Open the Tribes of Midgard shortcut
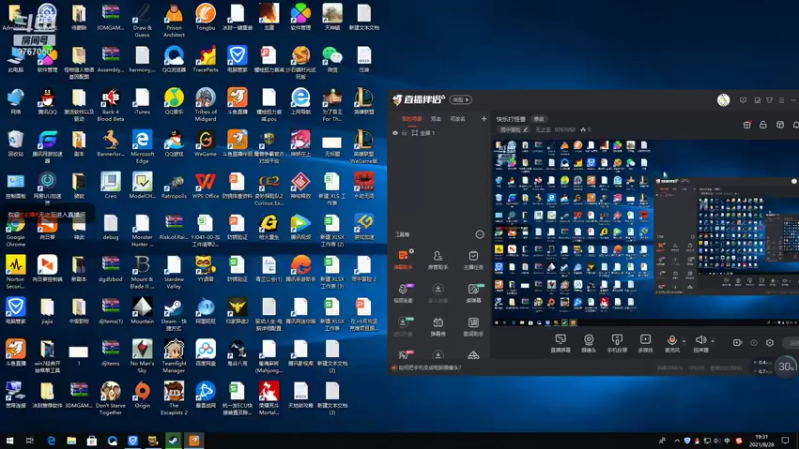Image resolution: width=799 pixels, height=449 pixels. click(x=206, y=105)
